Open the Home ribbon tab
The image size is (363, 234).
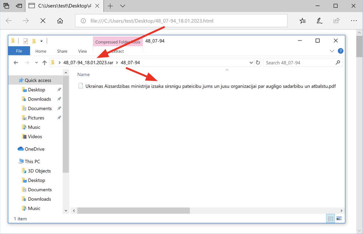pyautogui.click(x=41, y=51)
